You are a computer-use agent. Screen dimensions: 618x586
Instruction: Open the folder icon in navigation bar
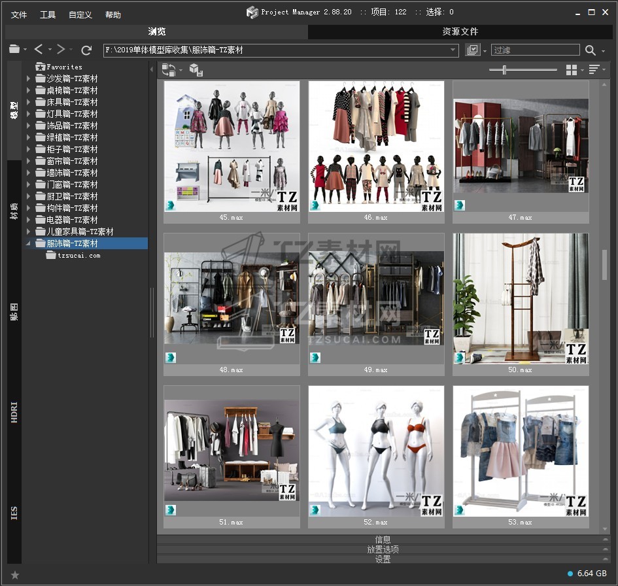(14, 50)
